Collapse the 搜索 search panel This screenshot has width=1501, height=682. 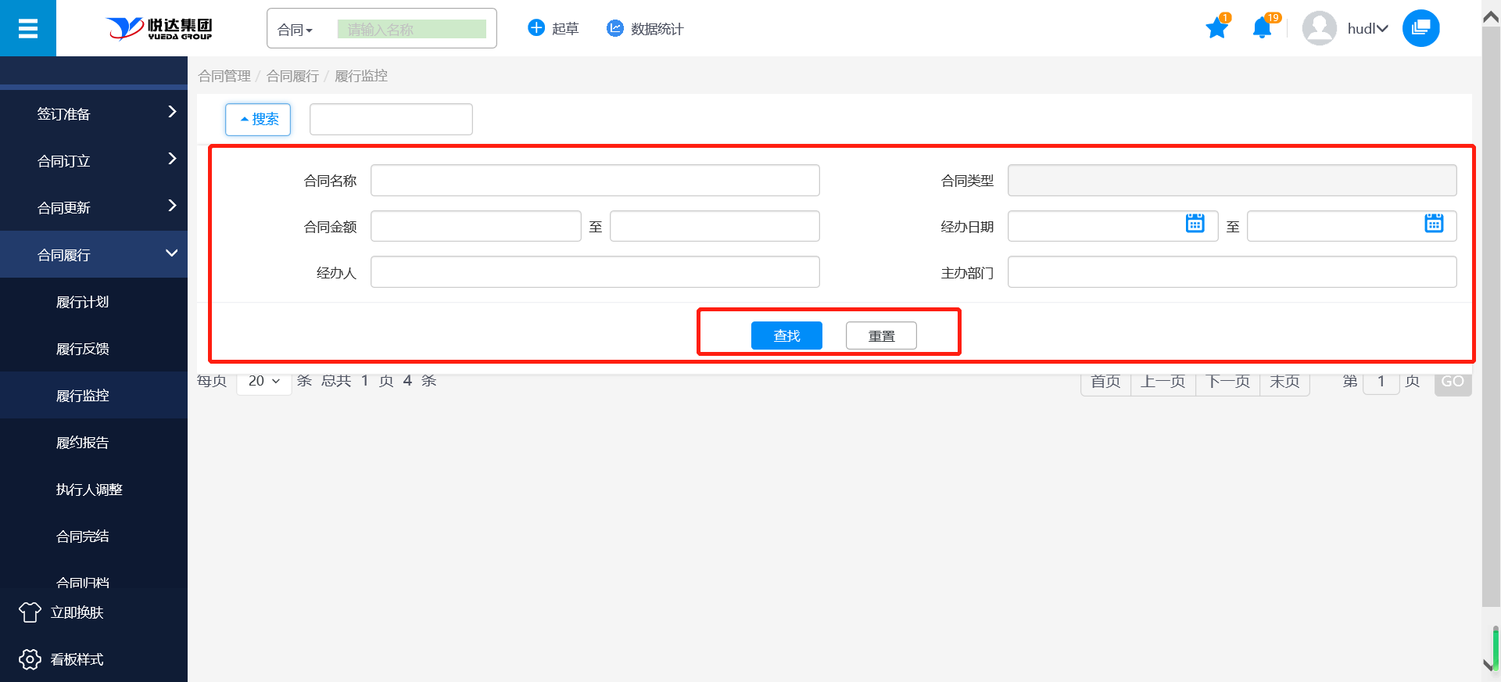(x=258, y=120)
